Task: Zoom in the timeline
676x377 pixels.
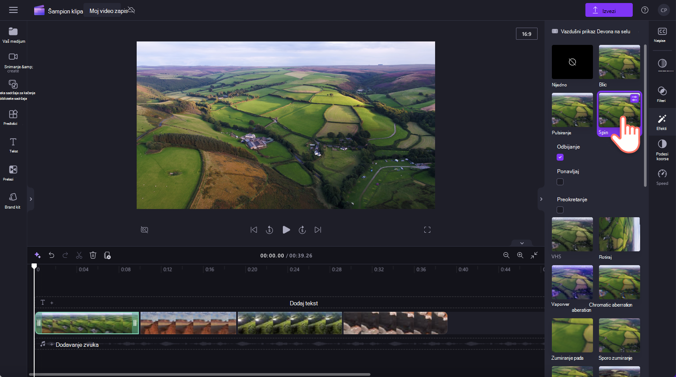Action: (520, 255)
